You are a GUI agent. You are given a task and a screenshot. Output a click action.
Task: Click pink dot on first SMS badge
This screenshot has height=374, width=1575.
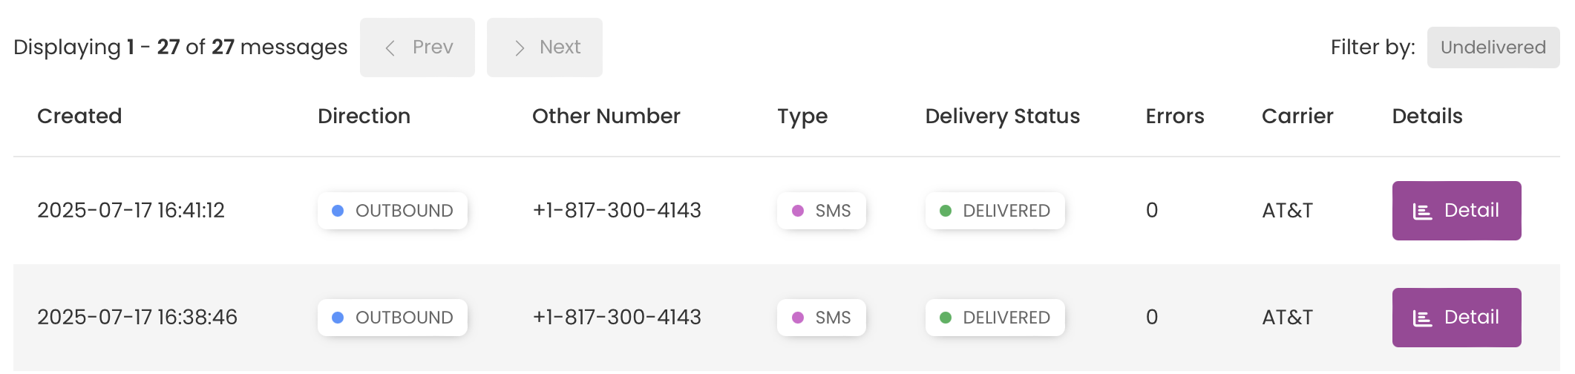(798, 211)
